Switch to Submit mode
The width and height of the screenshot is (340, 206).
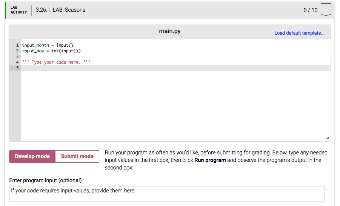[77, 156]
